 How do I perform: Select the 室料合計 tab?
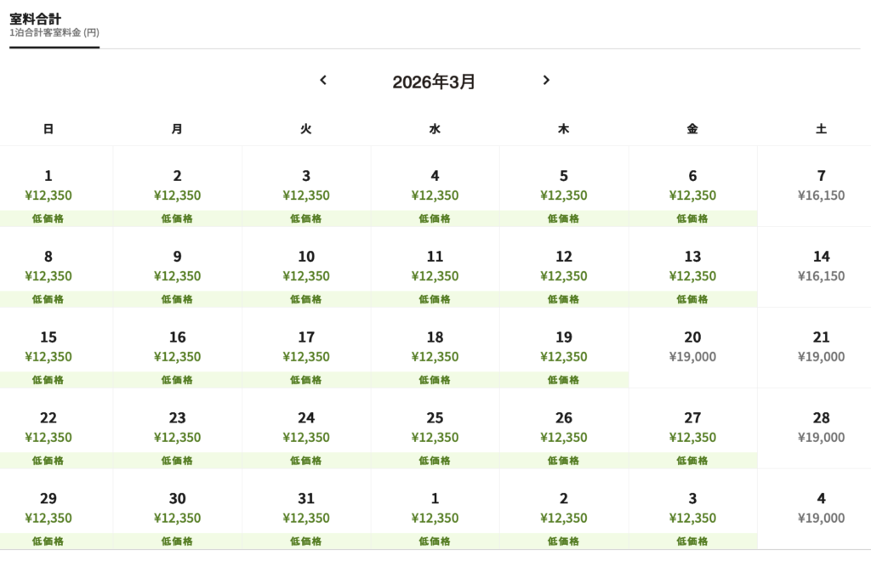[54, 25]
